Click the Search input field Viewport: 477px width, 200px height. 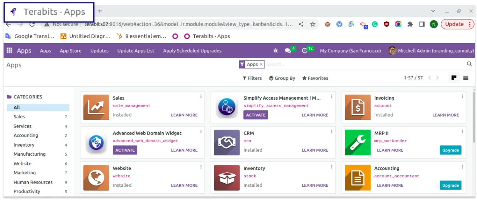pos(365,65)
